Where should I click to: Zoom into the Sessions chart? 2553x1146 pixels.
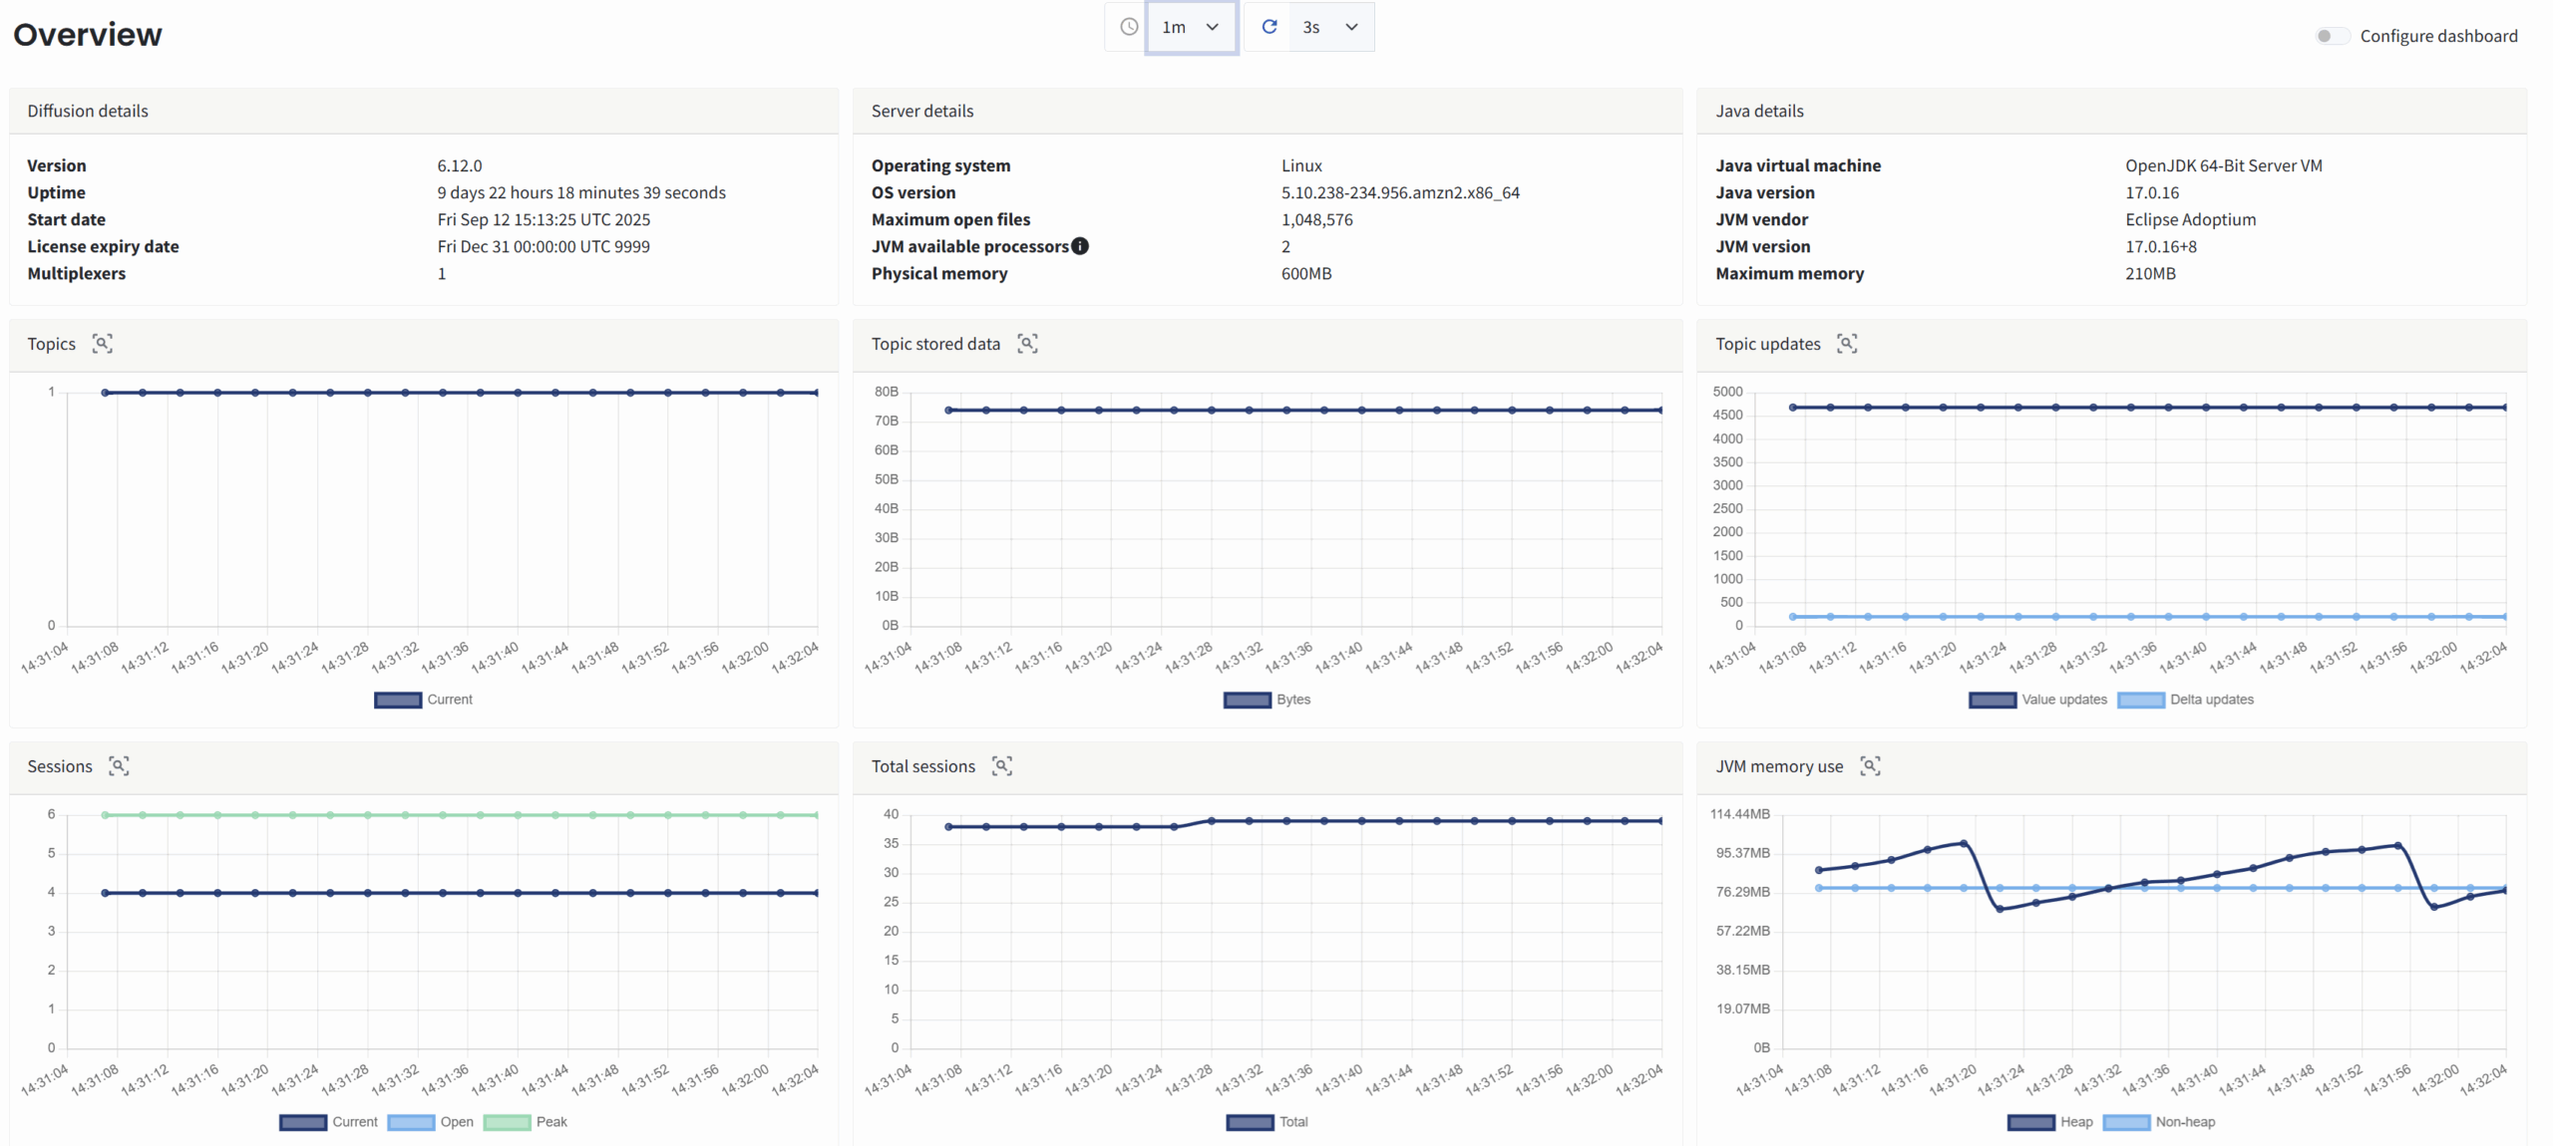(119, 766)
